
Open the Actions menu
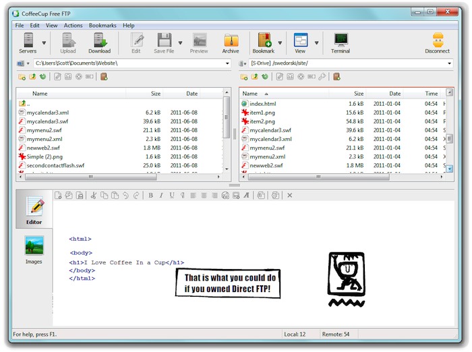point(73,26)
